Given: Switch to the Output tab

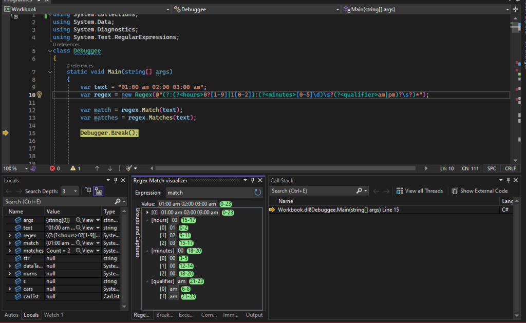Looking at the screenshot, I should 254,315.
